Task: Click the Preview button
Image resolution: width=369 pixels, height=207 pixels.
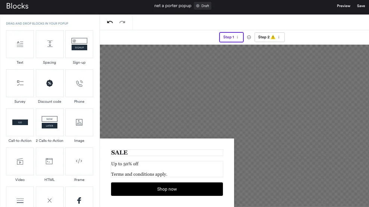Action: tap(344, 6)
